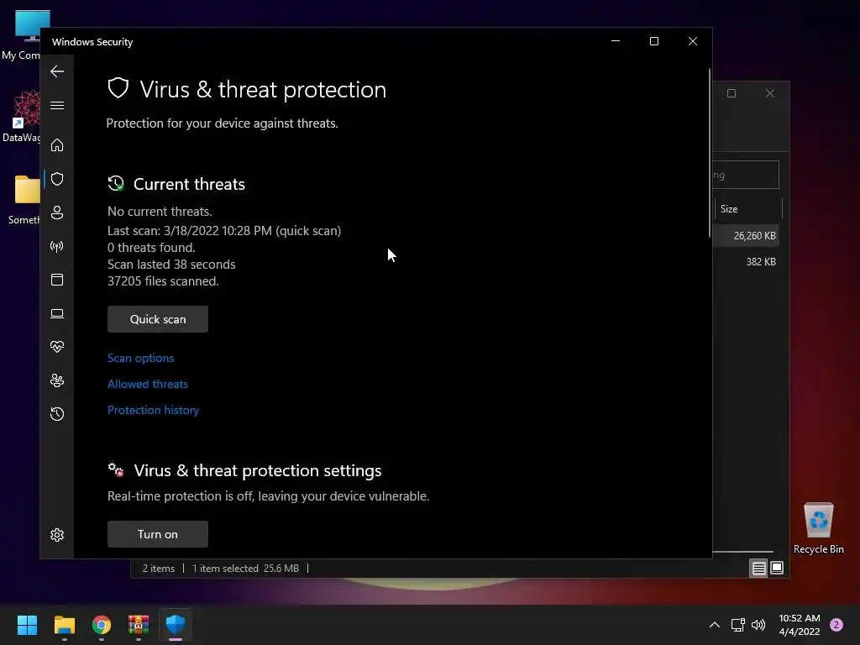Open volume control tray icon
The width and height of the screenshot is (860, 645).
[758, 625]
